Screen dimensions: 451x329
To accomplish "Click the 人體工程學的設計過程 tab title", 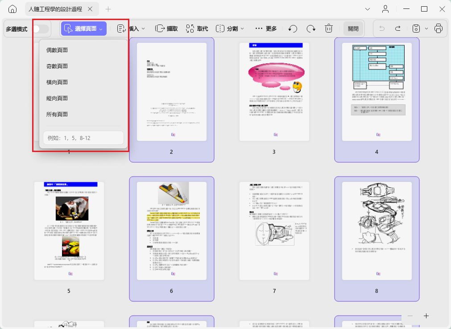I will [x=55, y=9].
